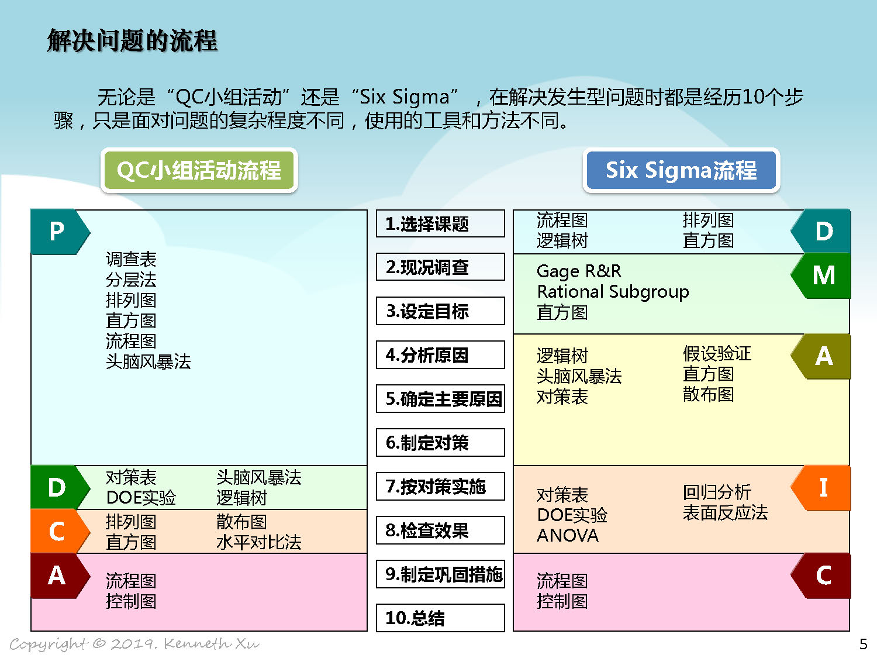Image resolution: width=877 pixels, height=658 pixels.
Task: Click the text Rational Subgroup
Action: click(x=613, y=292)
